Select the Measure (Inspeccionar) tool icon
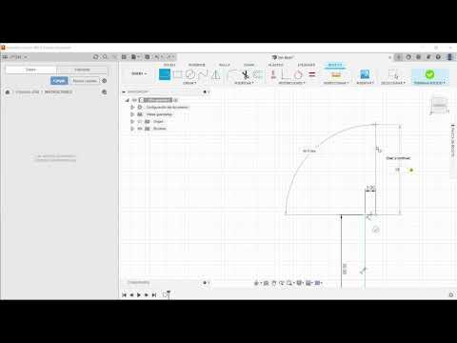The image size is (457, 343). (x=336, y=75)
